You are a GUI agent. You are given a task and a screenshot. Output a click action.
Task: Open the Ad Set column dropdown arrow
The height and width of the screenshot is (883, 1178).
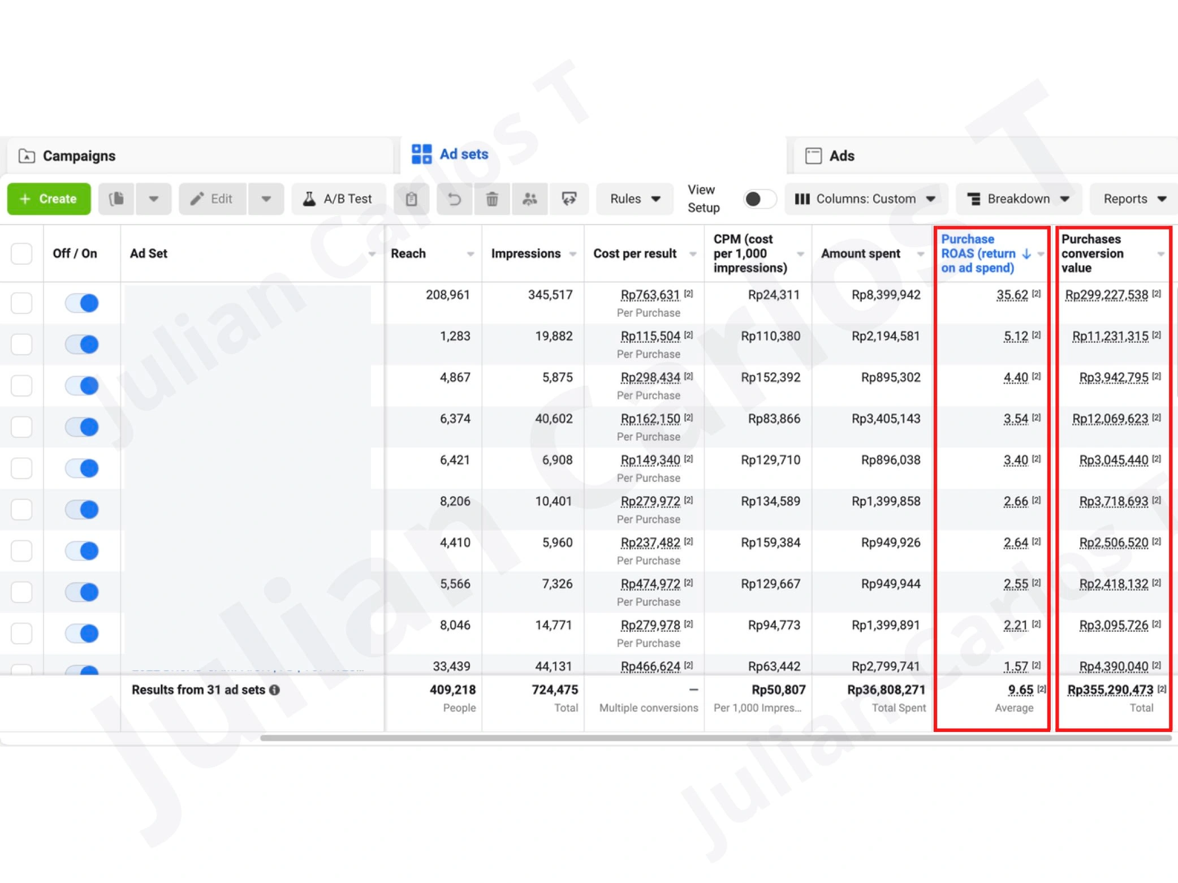(372, 255)
